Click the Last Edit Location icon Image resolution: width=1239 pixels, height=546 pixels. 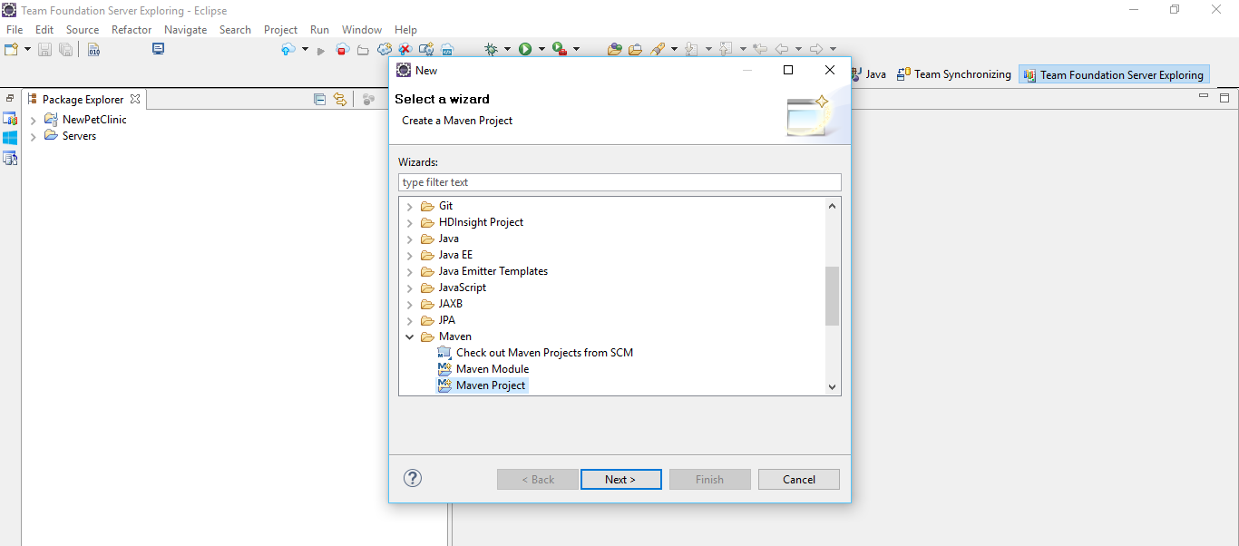(760, 49)
